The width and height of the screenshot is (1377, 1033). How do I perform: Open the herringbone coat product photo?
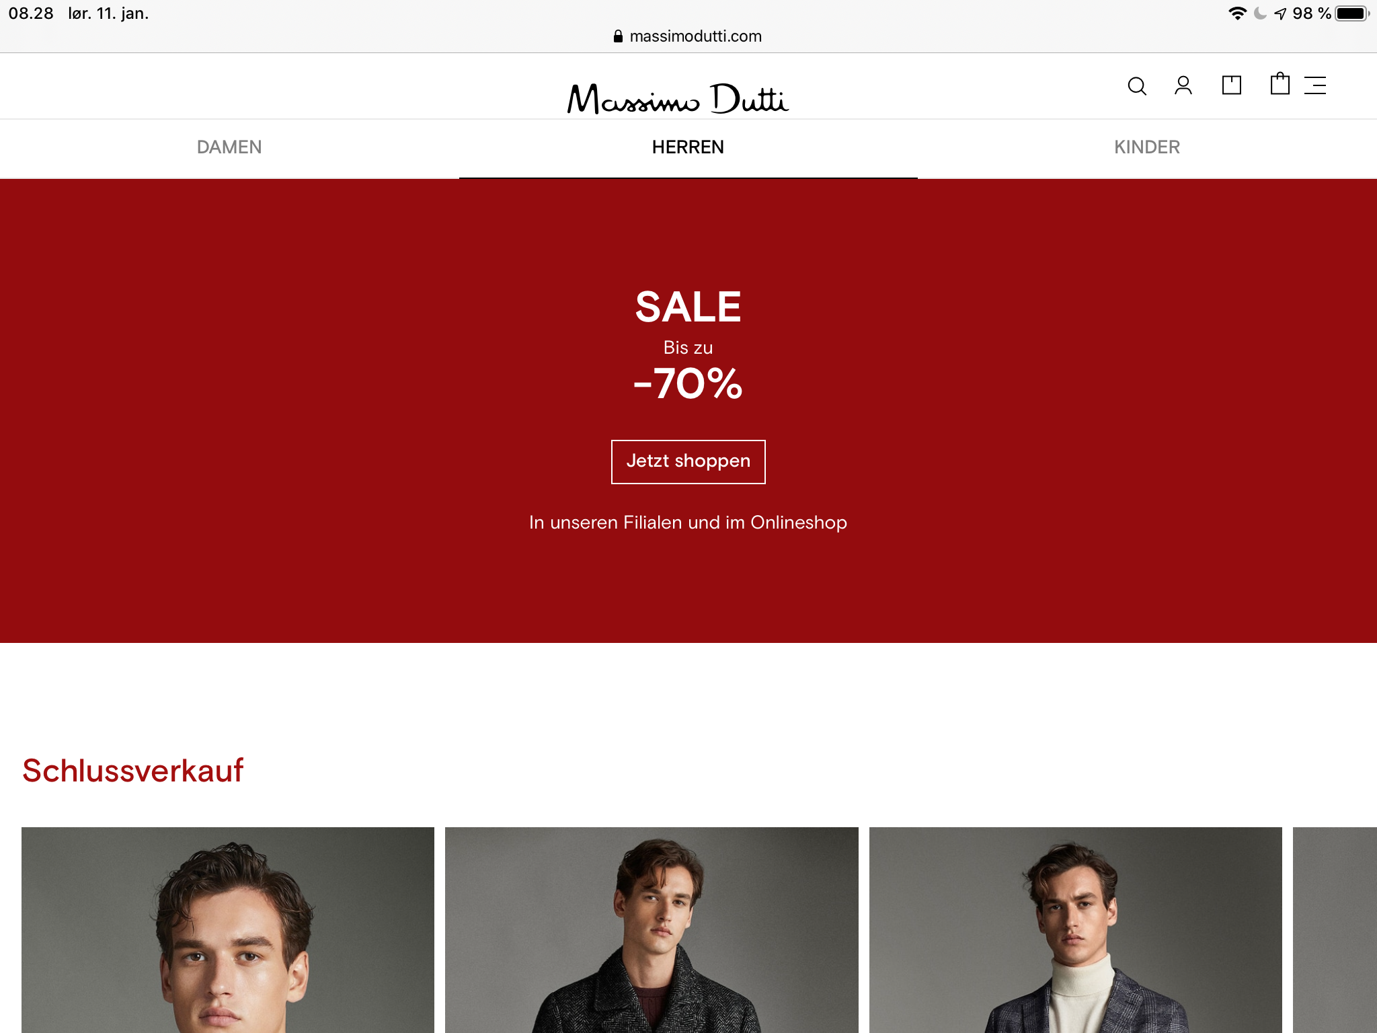652,930
